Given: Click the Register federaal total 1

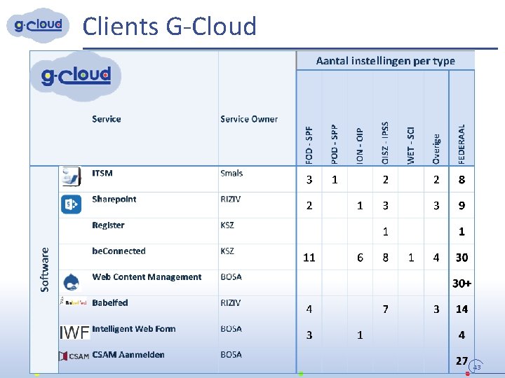Looking at the screenshot, I should tap(462, 232).
